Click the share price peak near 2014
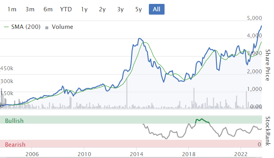The image size is (274, 158). [140, 39]
